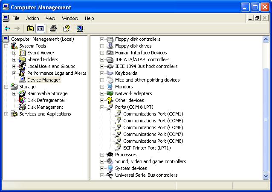Collapse the Ports (COM & LPT) node
The image size is (272, 192).
(x=102, y=107)
